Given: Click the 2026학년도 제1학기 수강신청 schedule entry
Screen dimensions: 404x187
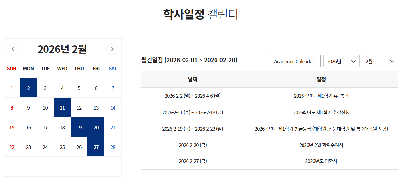Looking at the screenshot, I should pos(321,113).
